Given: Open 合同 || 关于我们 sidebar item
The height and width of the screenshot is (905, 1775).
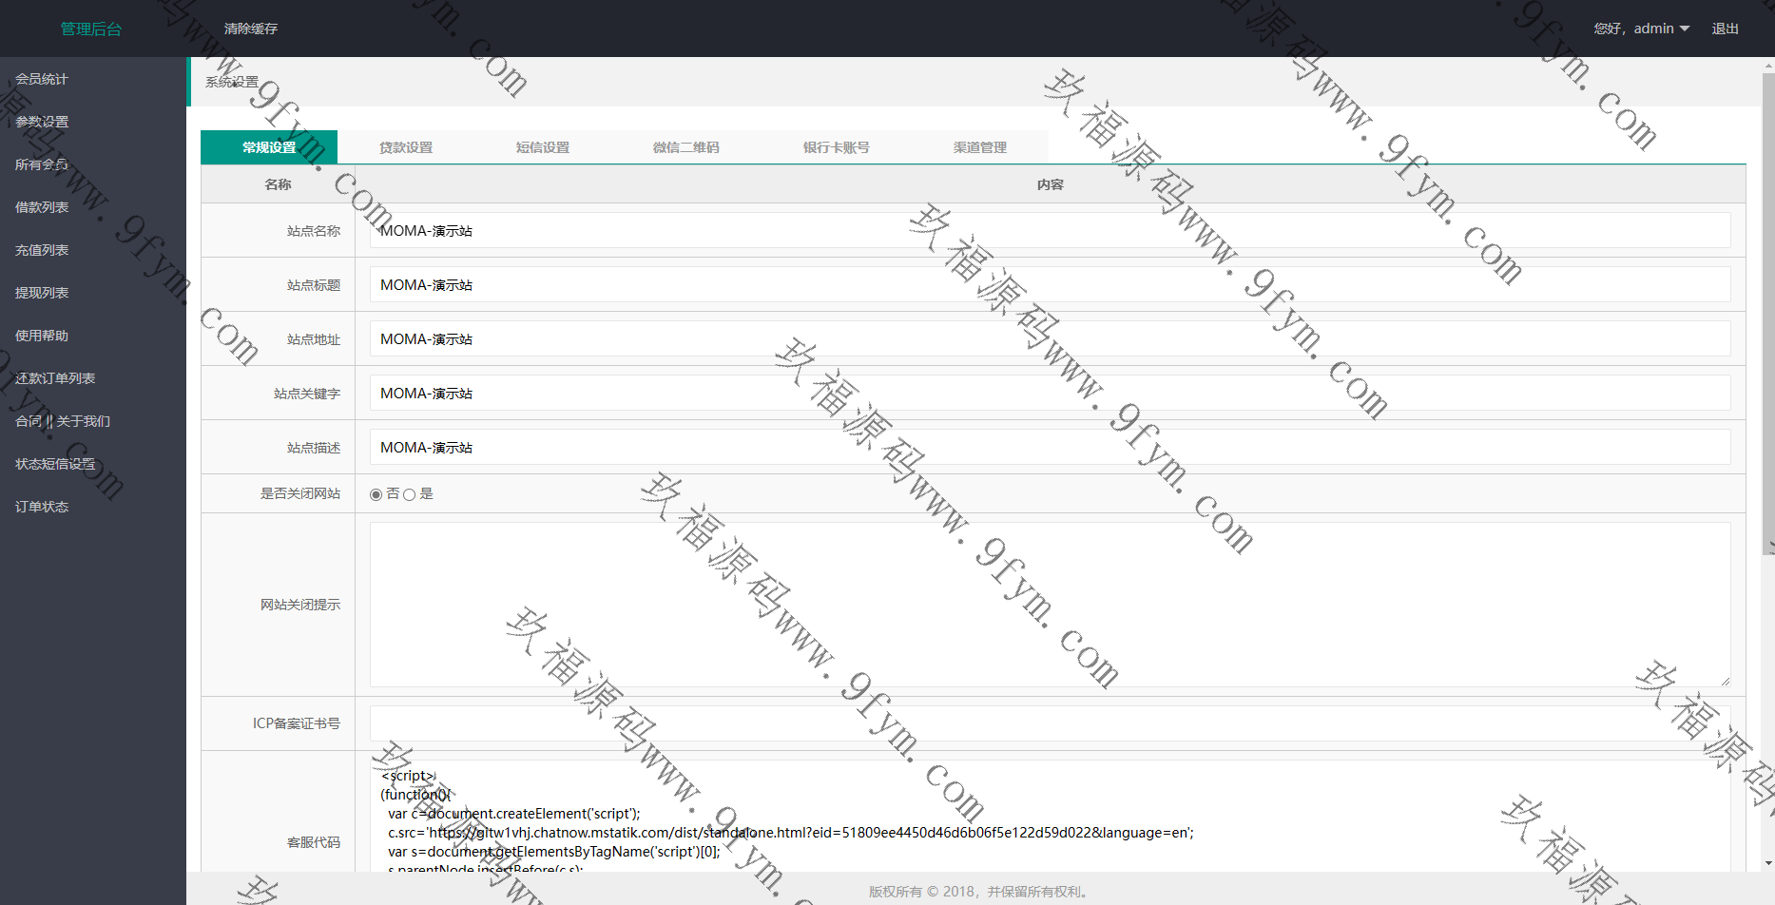Looking at the screenshot, I should coord(63,421).
